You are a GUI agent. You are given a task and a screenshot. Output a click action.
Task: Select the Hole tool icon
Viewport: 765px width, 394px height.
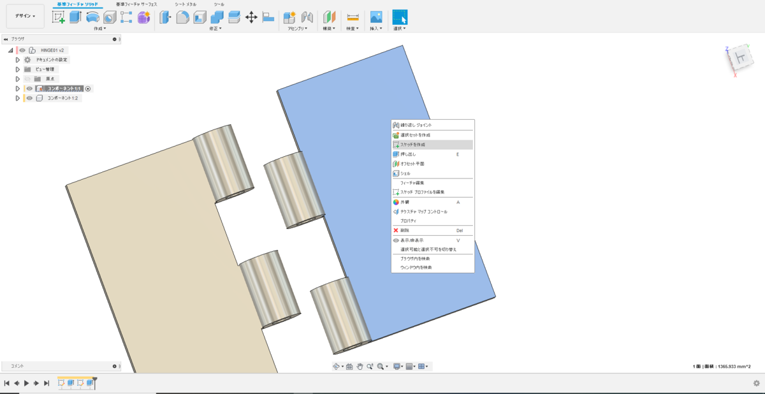pyautogui.click(x=109, y=17)
